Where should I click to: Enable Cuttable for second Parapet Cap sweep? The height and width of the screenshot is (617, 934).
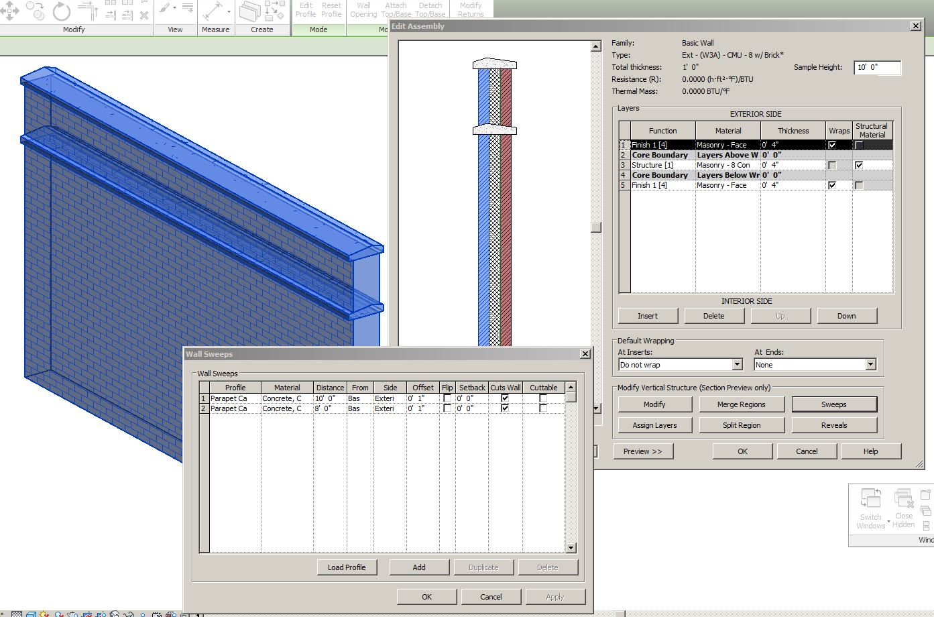tap(543, 408)
